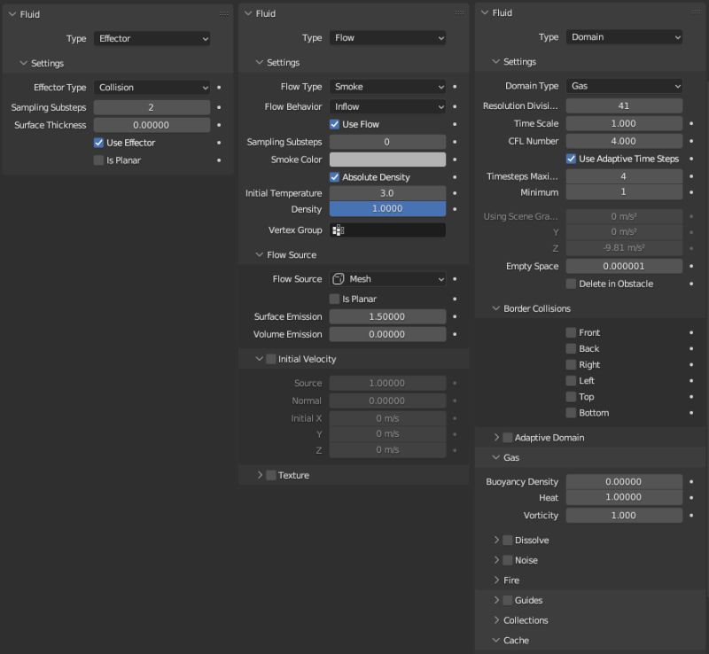Expand the Fire subpanel
This screenshot has width=709, height=654.
(496, 580)
